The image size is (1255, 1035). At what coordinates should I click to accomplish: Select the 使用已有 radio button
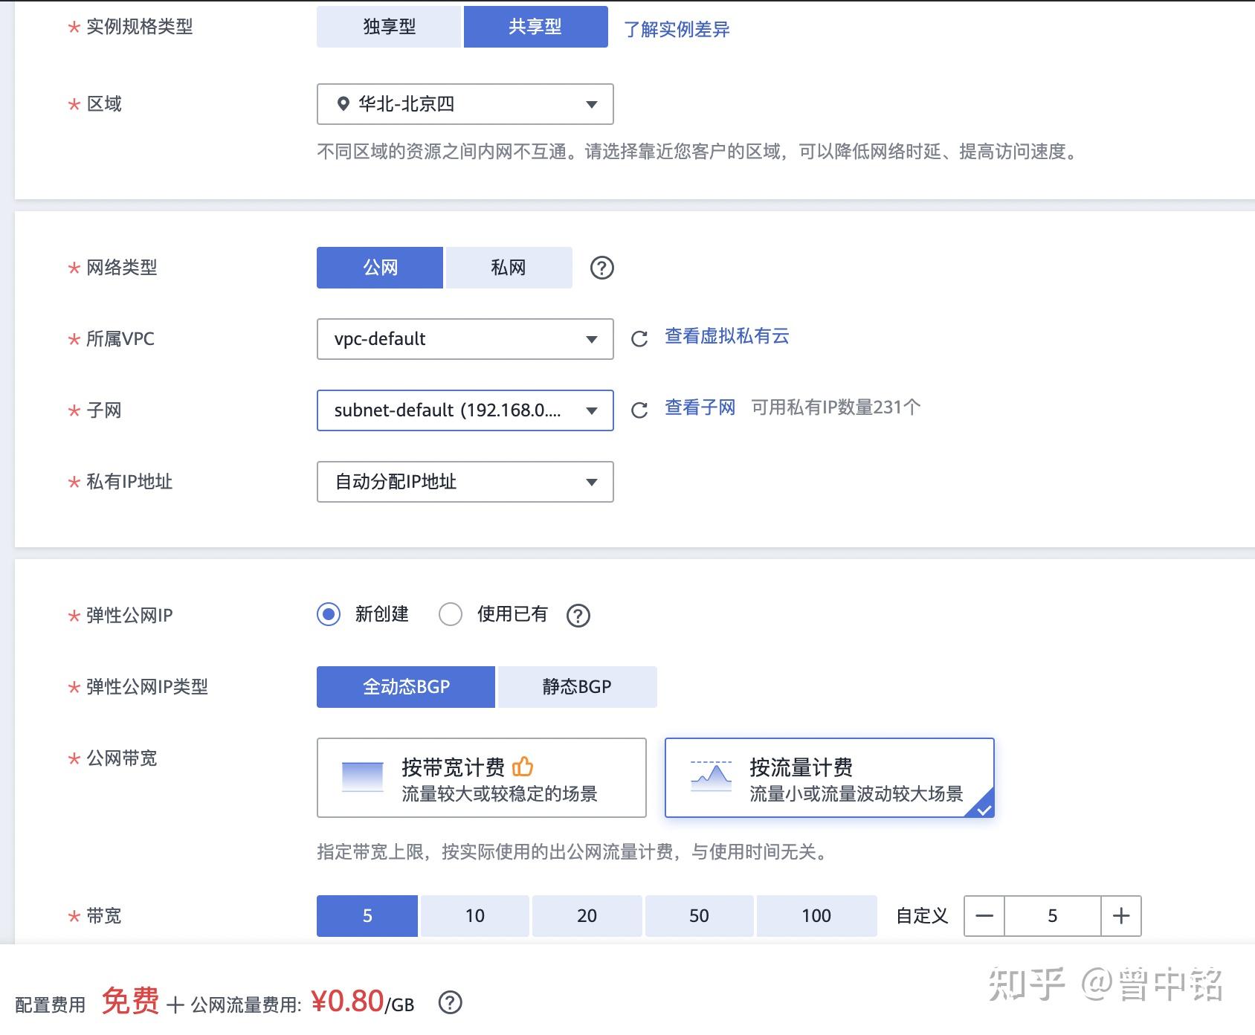pos(451,614)
